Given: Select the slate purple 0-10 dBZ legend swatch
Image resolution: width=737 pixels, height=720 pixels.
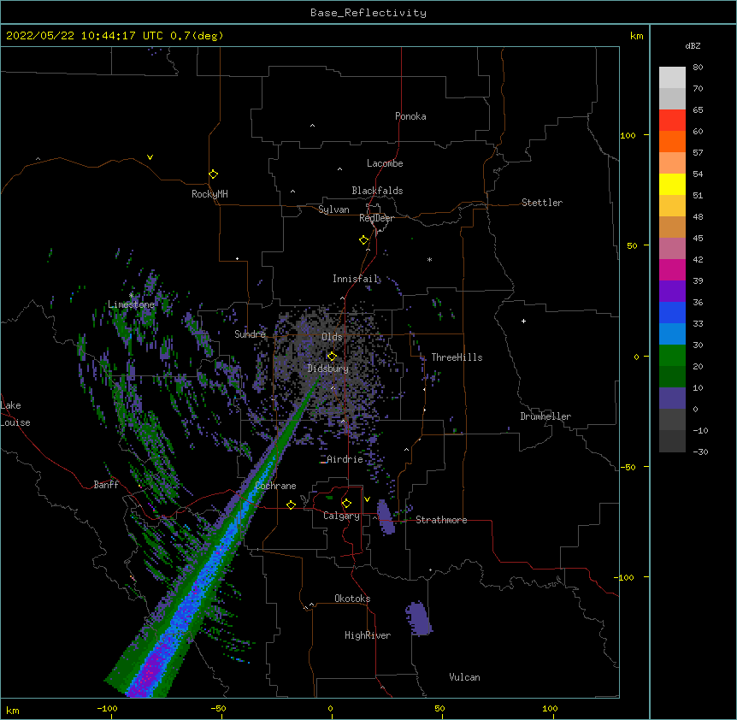Looking at the screenshot, I should (x=672, y=398).
